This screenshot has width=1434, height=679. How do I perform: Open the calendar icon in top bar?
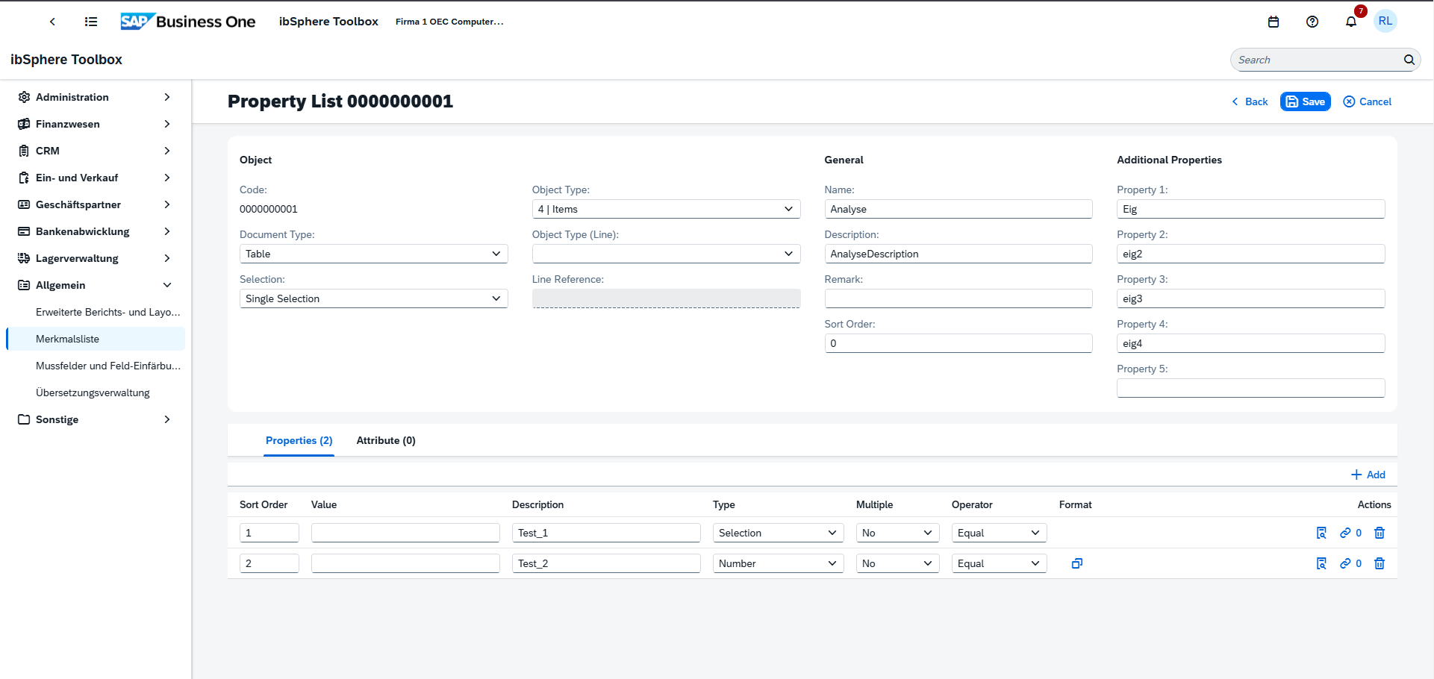click(1274, 22)
